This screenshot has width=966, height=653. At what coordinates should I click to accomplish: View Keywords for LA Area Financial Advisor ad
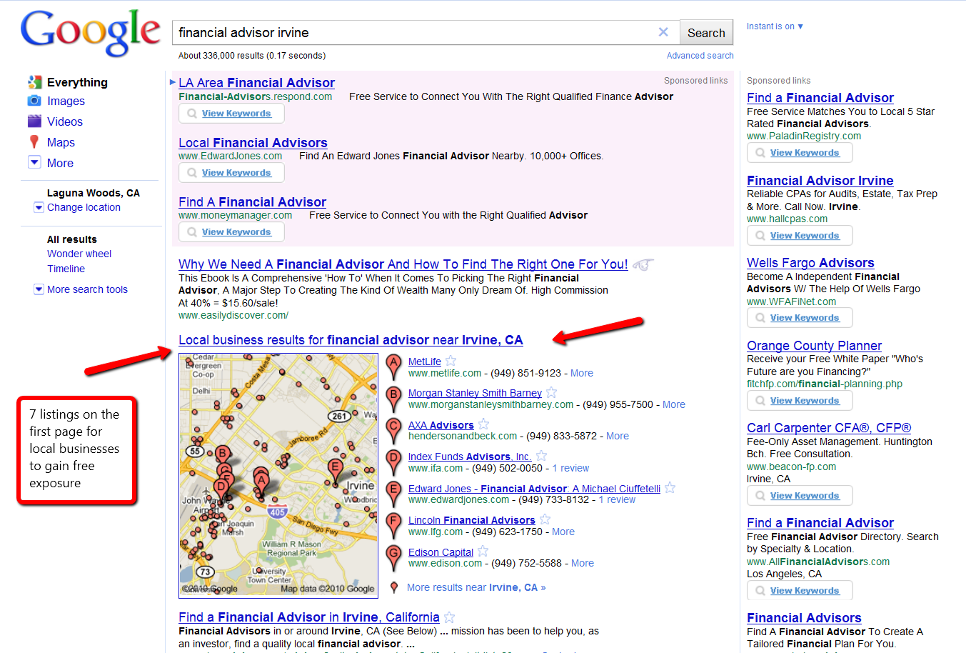pyautogui.click(x=231, y=113)
